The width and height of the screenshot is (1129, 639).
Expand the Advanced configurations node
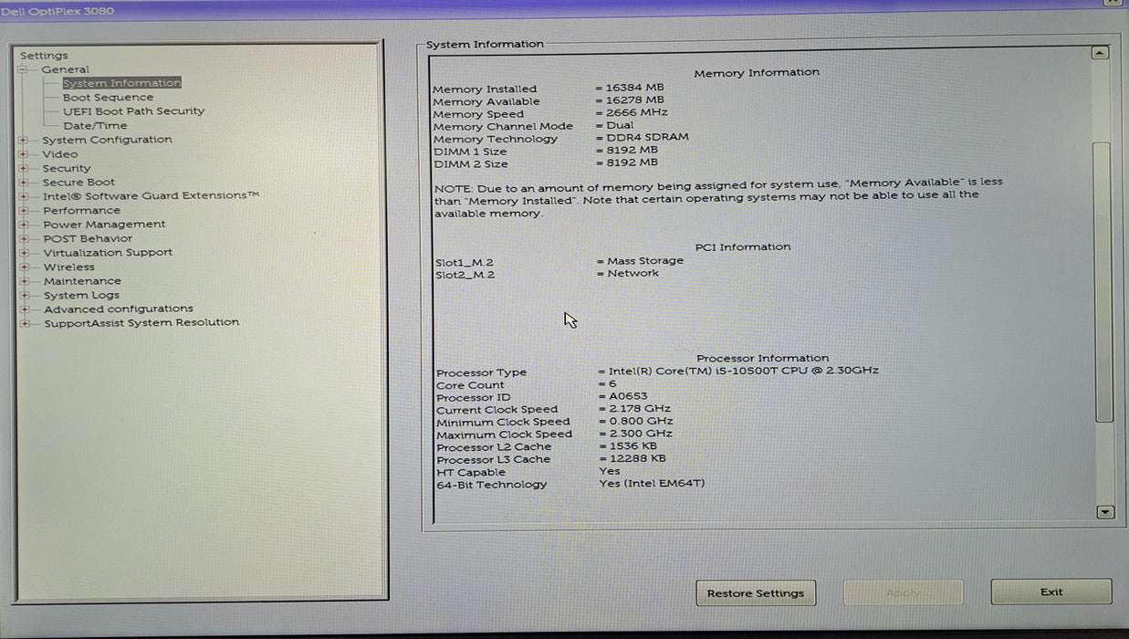click(x=24, y=309)
